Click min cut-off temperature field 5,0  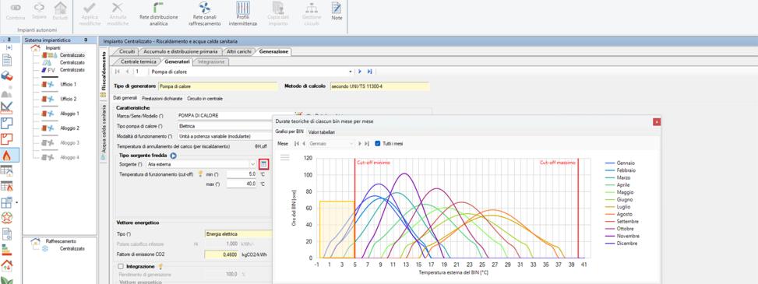pyautogui.click(x=242, y=174)
